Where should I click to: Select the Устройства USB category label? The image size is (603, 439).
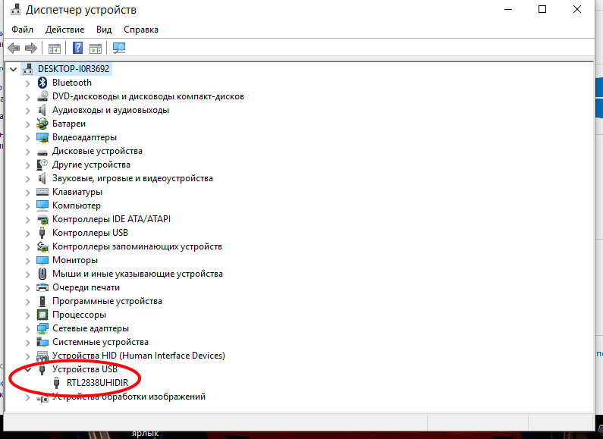tap(85, 369)
